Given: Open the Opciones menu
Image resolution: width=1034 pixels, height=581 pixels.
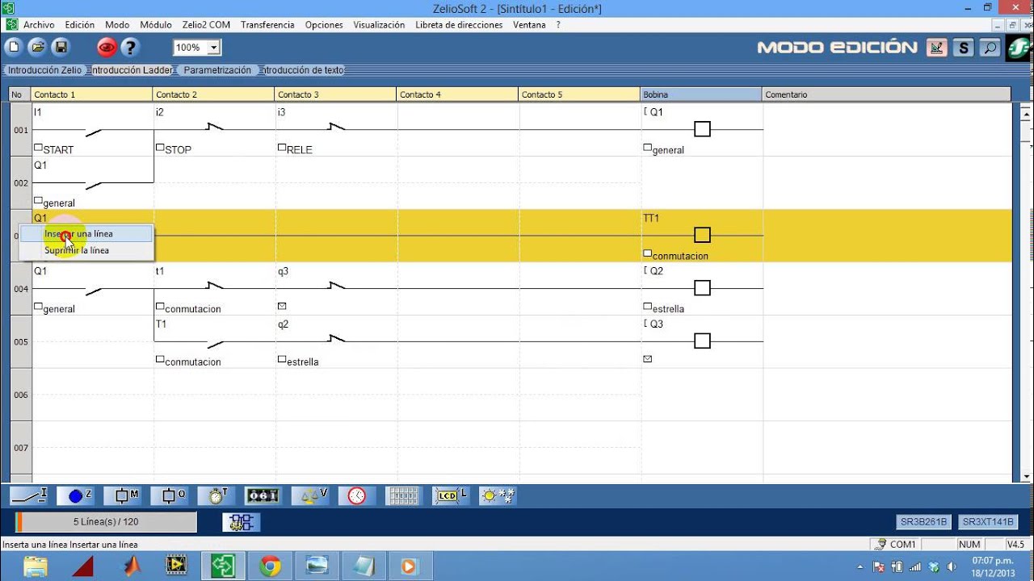Looking at the screenshot, I should point(324,25).
